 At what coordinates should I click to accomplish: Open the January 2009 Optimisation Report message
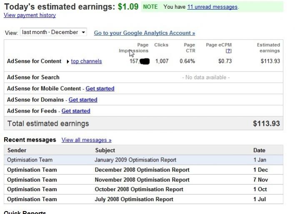point(135,160)
